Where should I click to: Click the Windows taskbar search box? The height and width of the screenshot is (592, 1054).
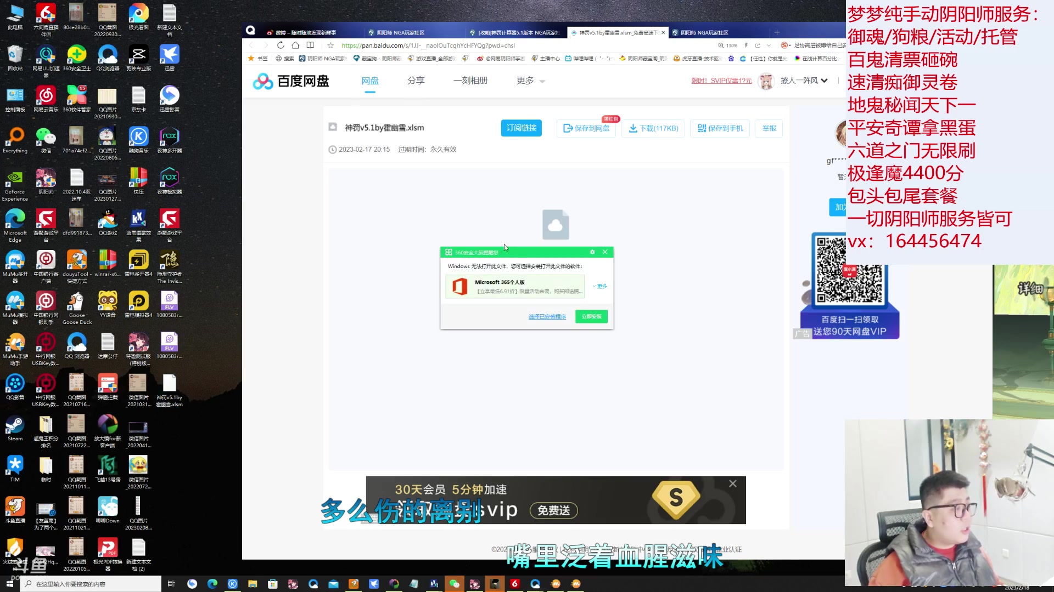coord(91,584)
